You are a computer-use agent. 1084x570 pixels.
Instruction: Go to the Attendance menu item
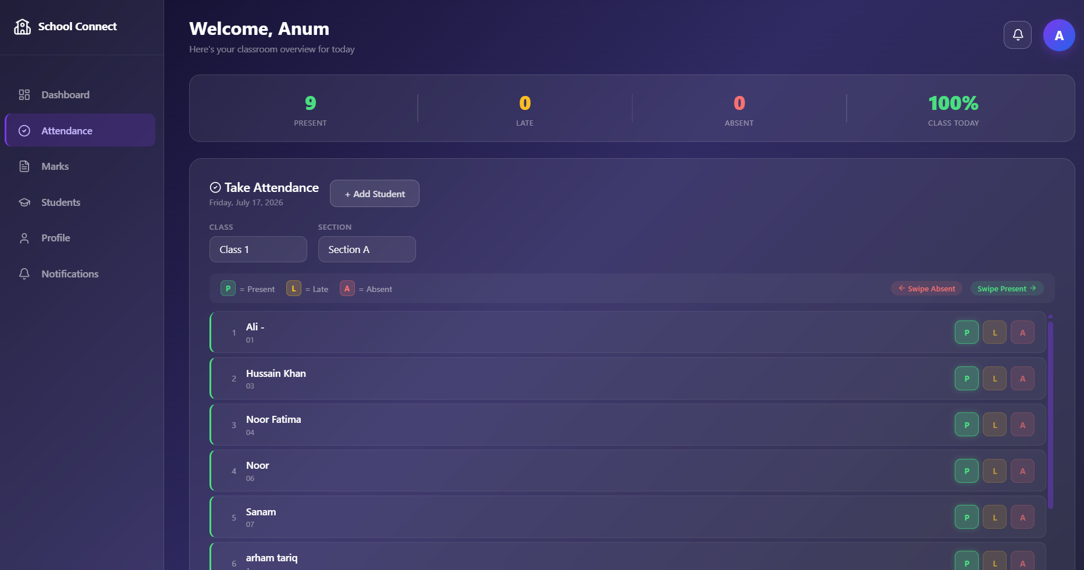click(x=80, y=130)
